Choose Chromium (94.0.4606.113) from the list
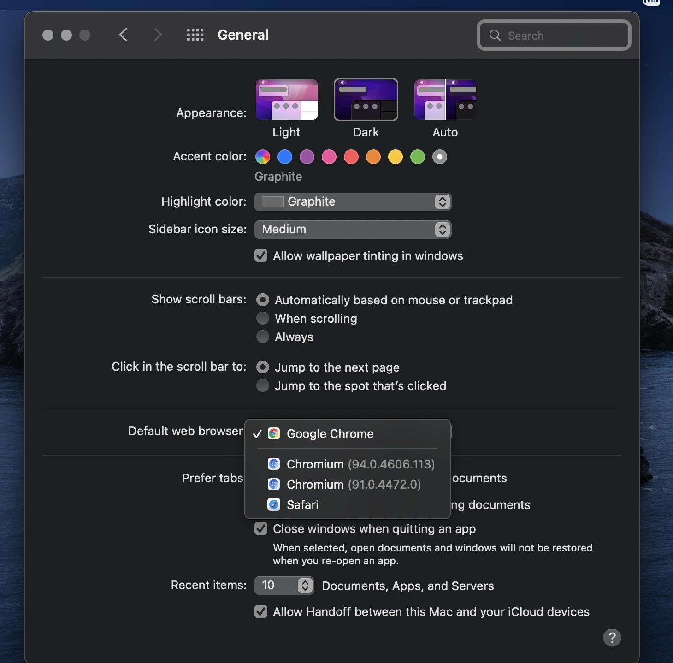The image size is (673, 663). (x=348, y=464)
